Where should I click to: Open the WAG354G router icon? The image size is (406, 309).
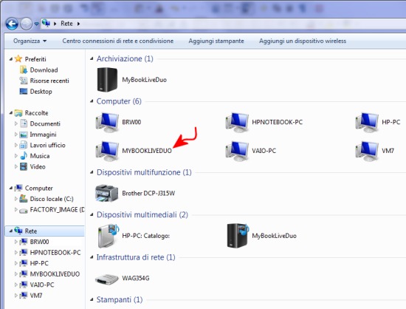(107, 279)
